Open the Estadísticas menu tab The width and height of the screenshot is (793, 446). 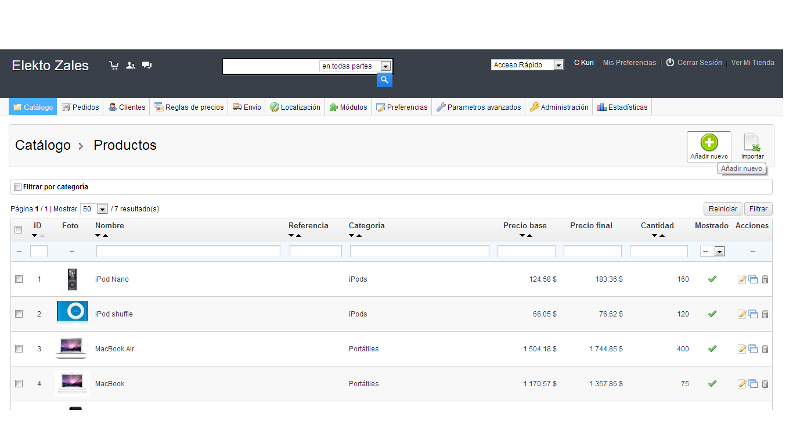click(622, 107)
